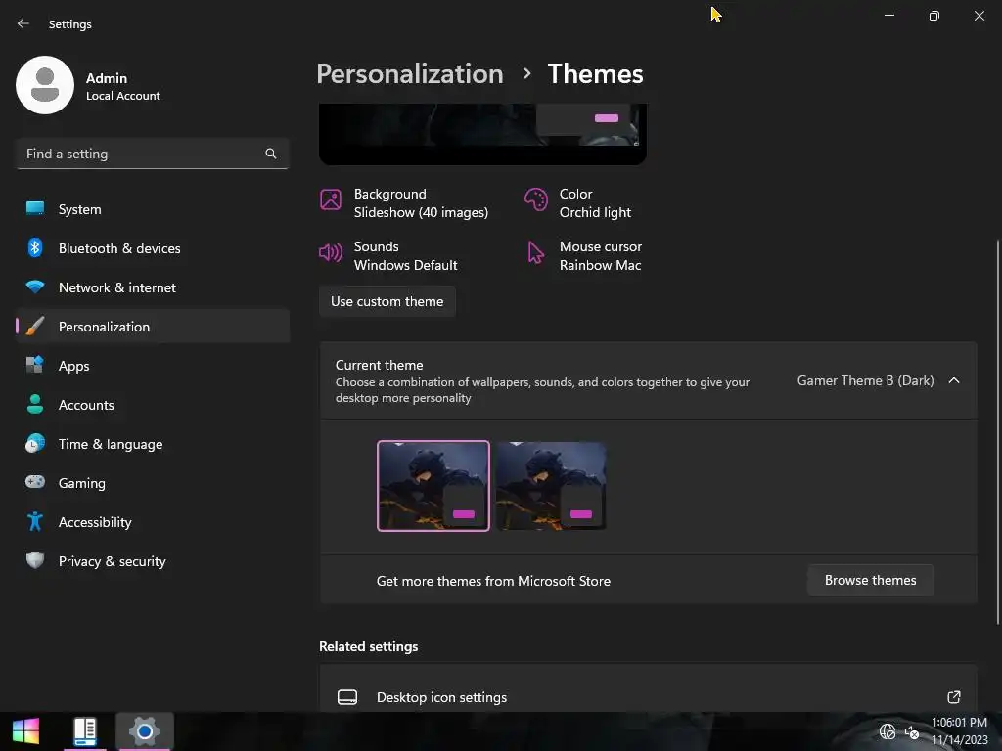Viewport: 1002px width, 751px height.
Task: Open Apps settings page
Action: point(153,366)
